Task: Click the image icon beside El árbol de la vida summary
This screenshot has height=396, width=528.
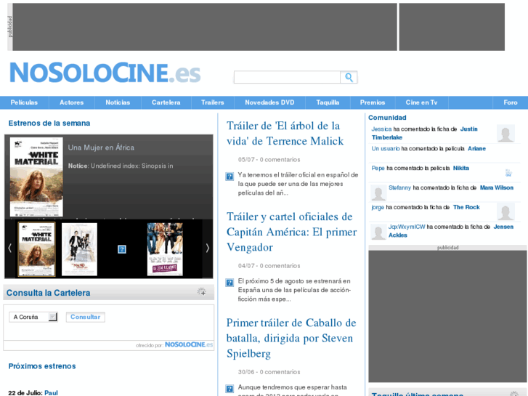Action: [x=230, y=176]
